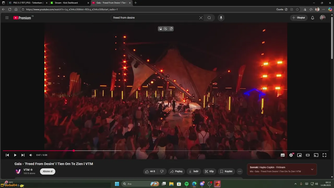Click the picture-in-picture overlay icon on video

point(160,29)
